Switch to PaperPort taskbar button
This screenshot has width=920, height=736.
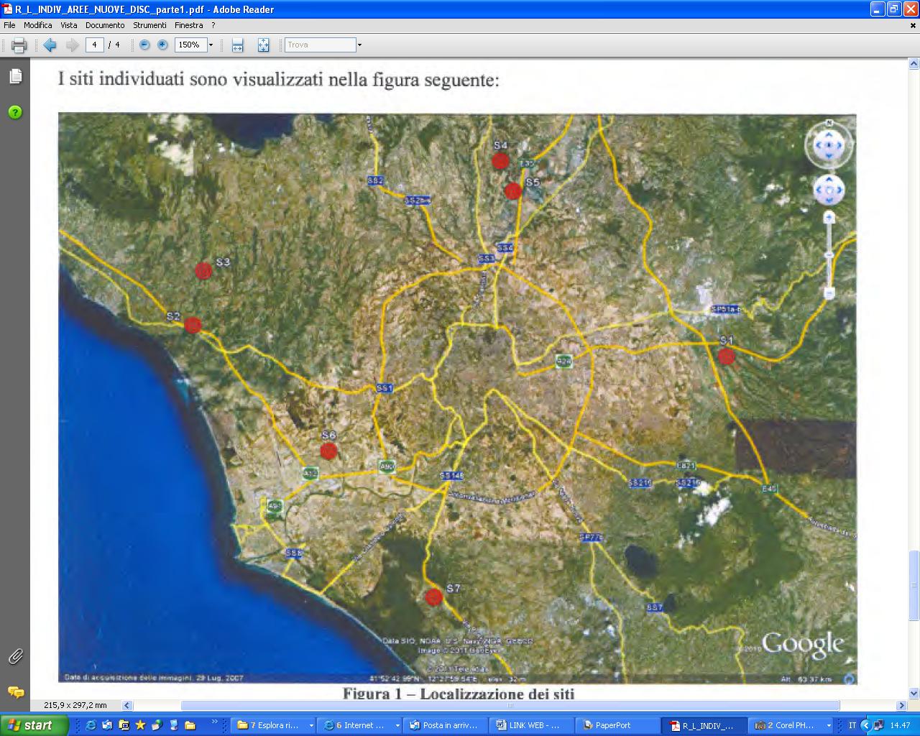(619, 725)
